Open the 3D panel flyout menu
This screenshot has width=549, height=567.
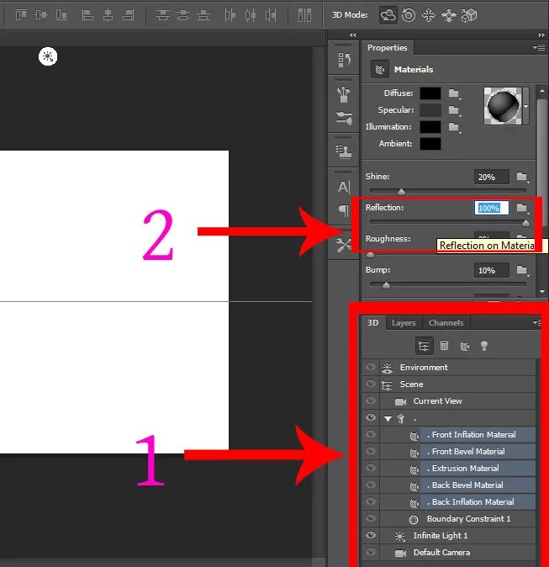click(x=537, y=322)
